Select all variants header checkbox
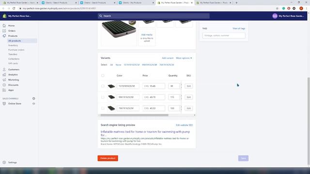Screen dimensions: 310x174 pyautogui.click(x=103, y=75)
